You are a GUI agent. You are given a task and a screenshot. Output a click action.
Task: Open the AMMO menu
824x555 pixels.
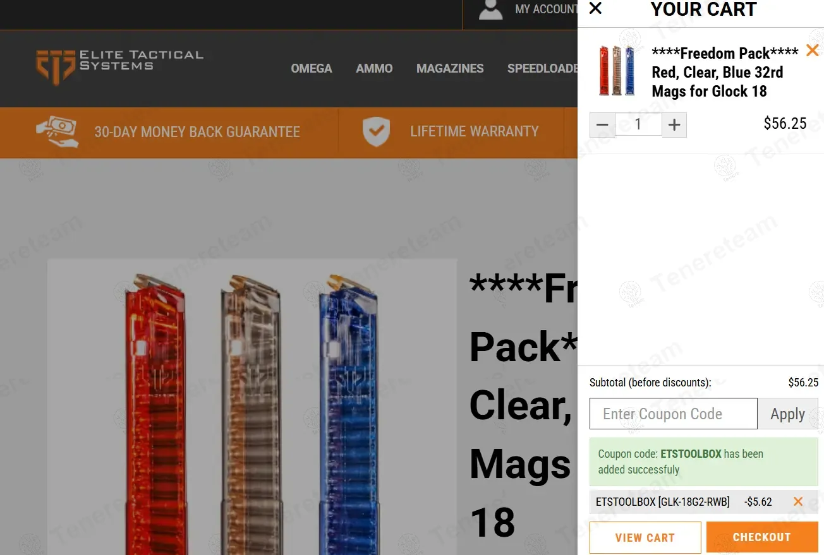click(374, 68)
